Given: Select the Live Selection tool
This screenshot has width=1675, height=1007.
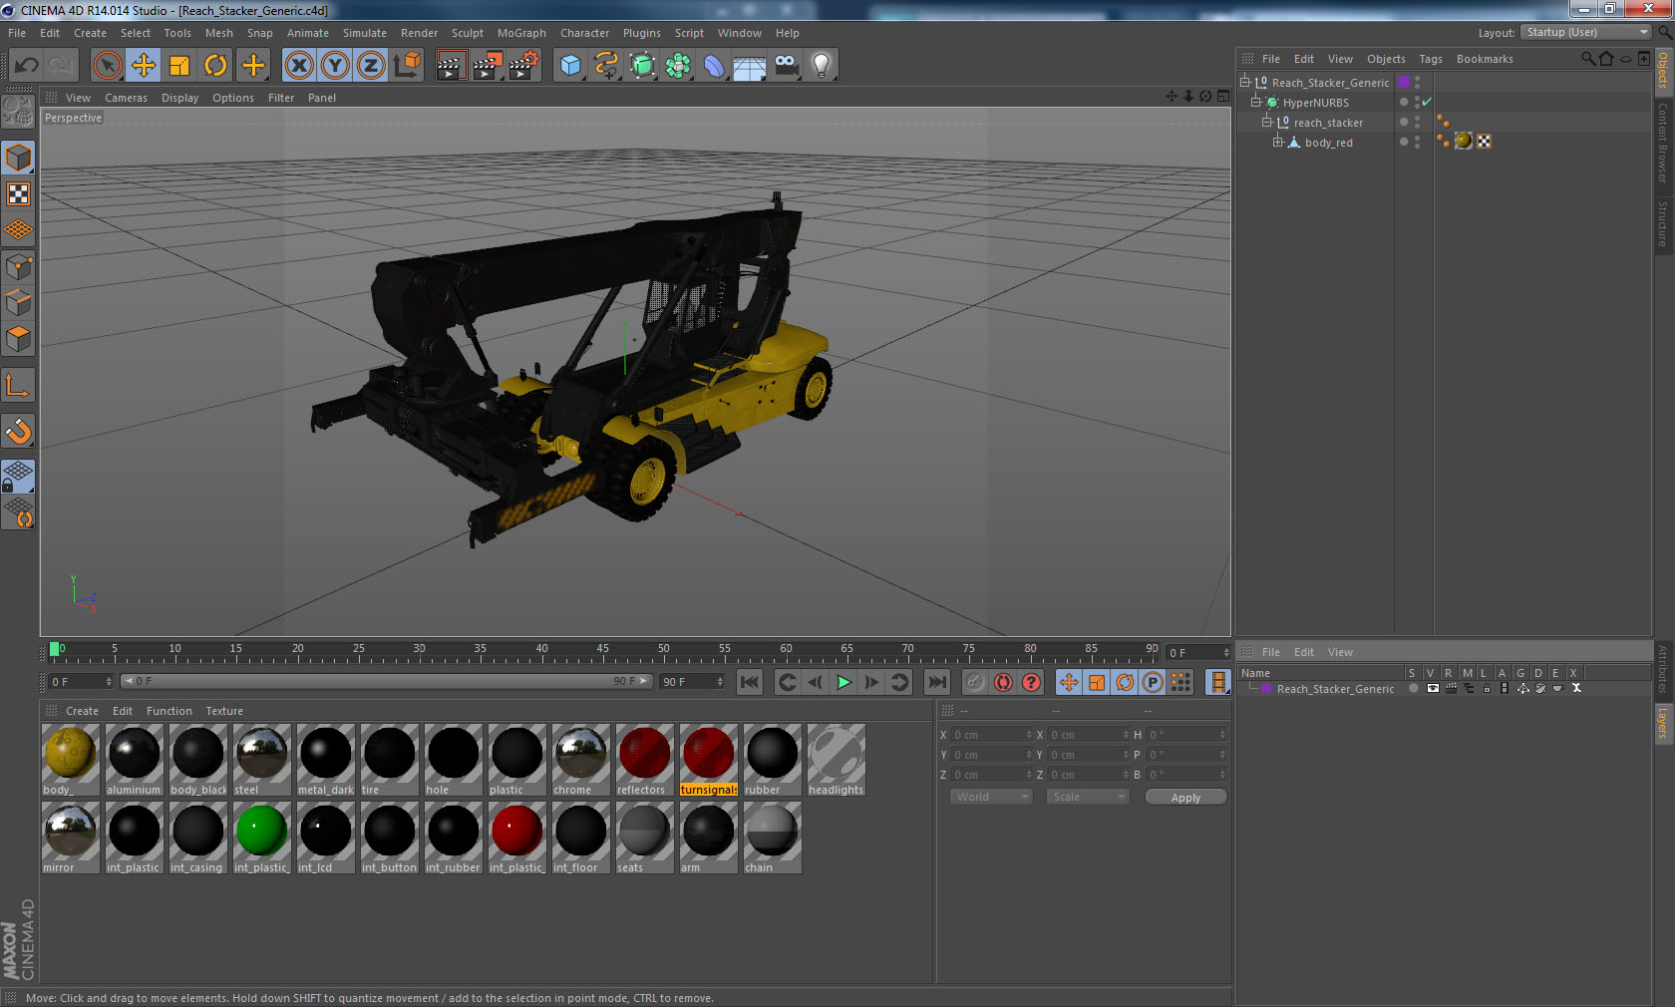Looking at the screenshot, I should [x=107, y=66].
